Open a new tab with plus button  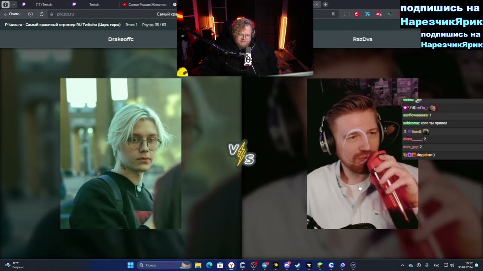[325, 5]
